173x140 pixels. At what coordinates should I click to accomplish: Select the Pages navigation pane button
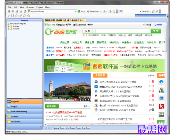(25, 106)
